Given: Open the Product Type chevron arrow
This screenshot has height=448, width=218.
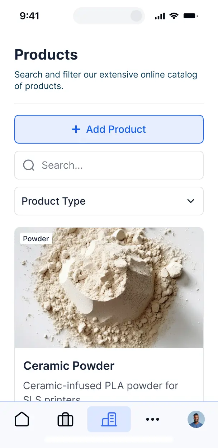Looking at the screenshot, I should point(191,201).
